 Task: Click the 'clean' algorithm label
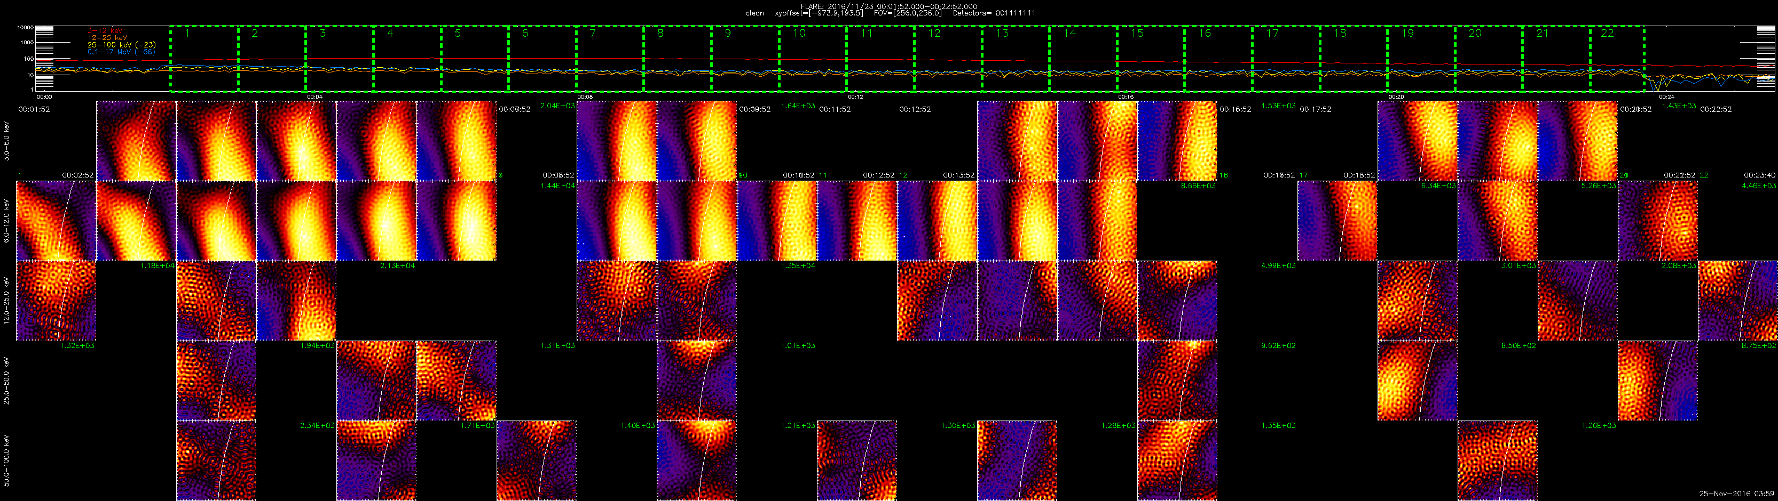[x=755, y=13]
